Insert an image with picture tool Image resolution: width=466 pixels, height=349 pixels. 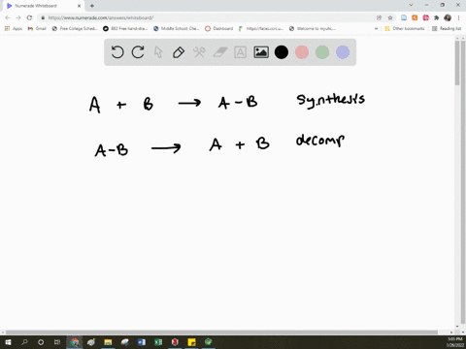[261, 52]
